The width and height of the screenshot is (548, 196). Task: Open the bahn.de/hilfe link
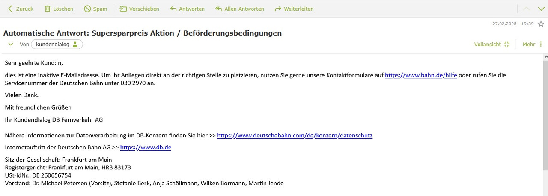click(421, 75)
